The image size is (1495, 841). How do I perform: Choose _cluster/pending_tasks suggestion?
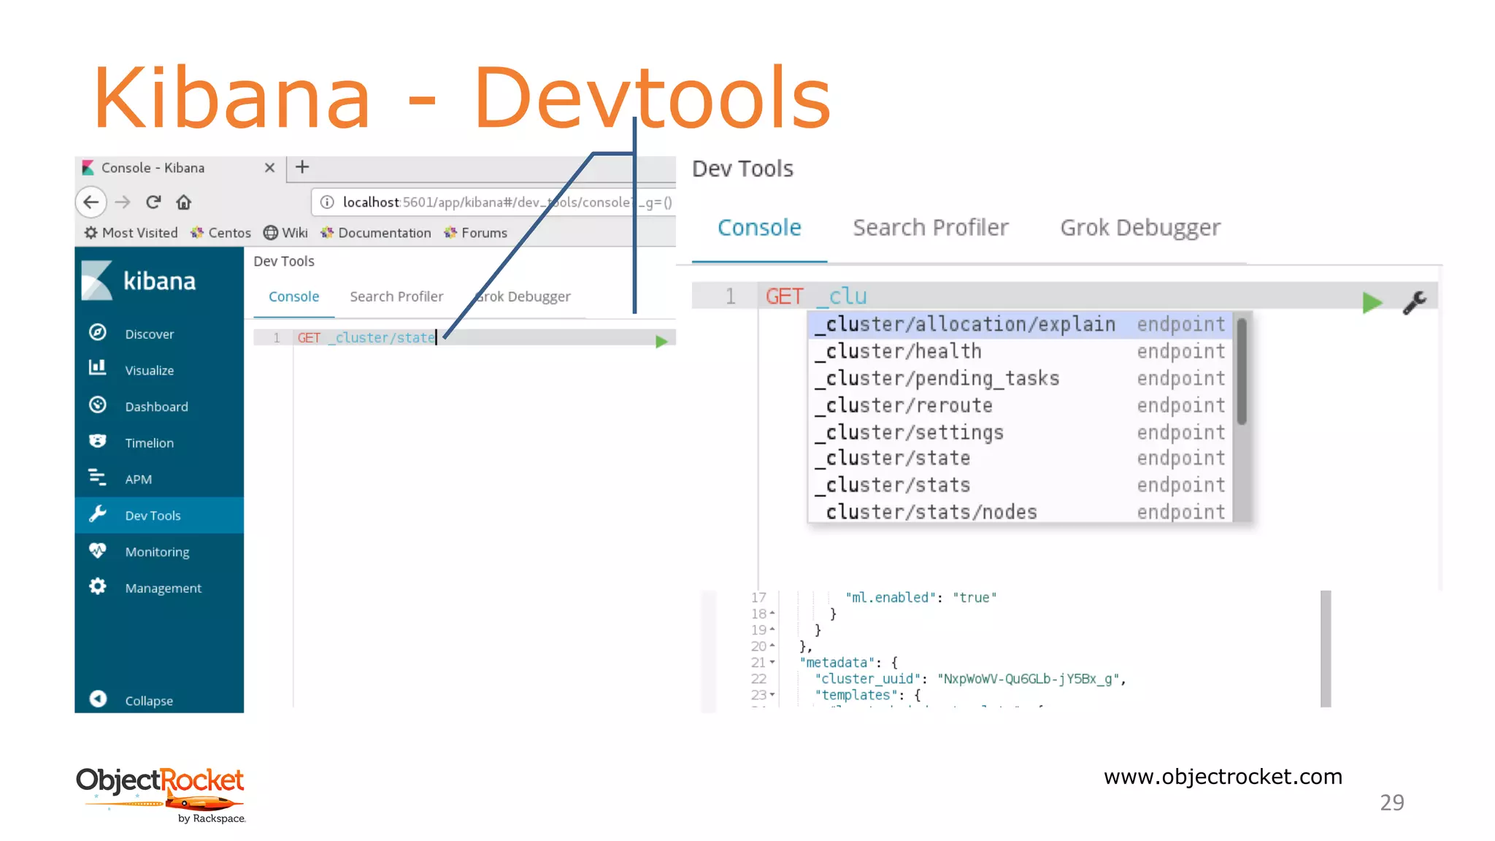point(1021,378)
